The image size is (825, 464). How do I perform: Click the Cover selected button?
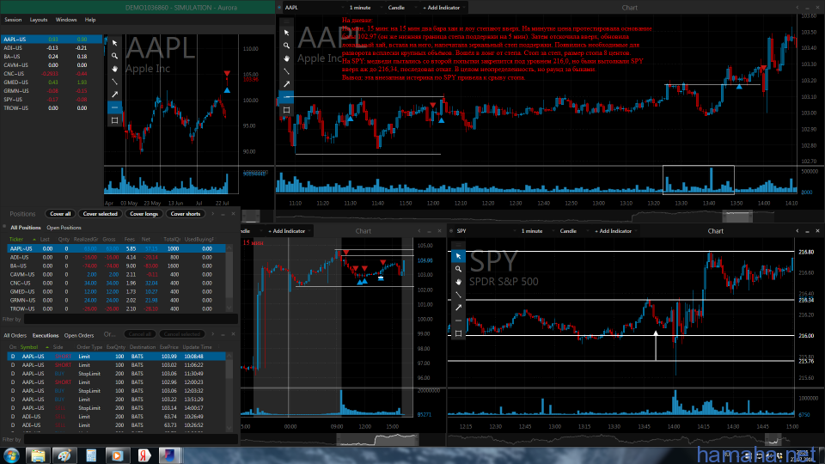[100, 214]
